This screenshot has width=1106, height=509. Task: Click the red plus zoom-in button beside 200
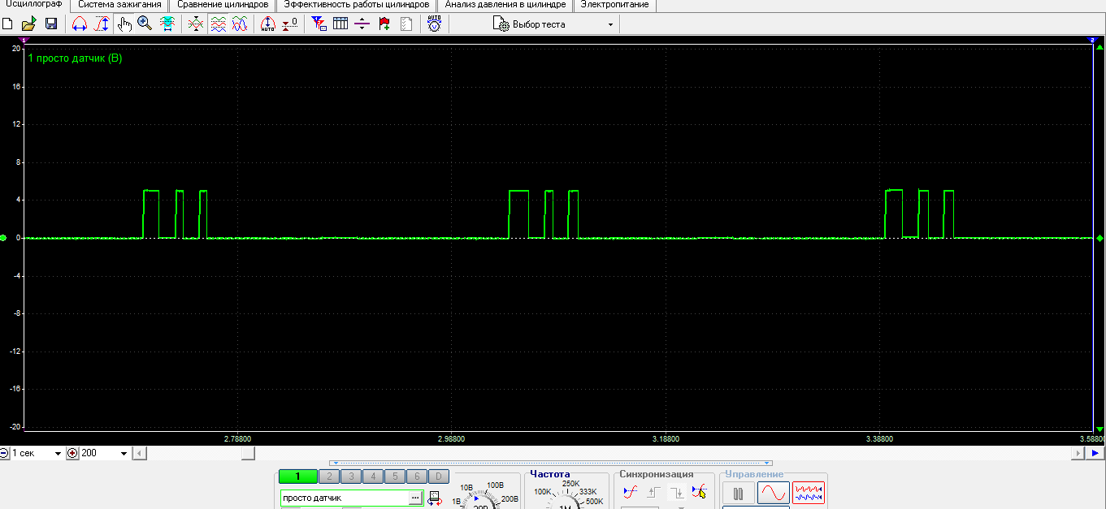(x=72, y=453)
